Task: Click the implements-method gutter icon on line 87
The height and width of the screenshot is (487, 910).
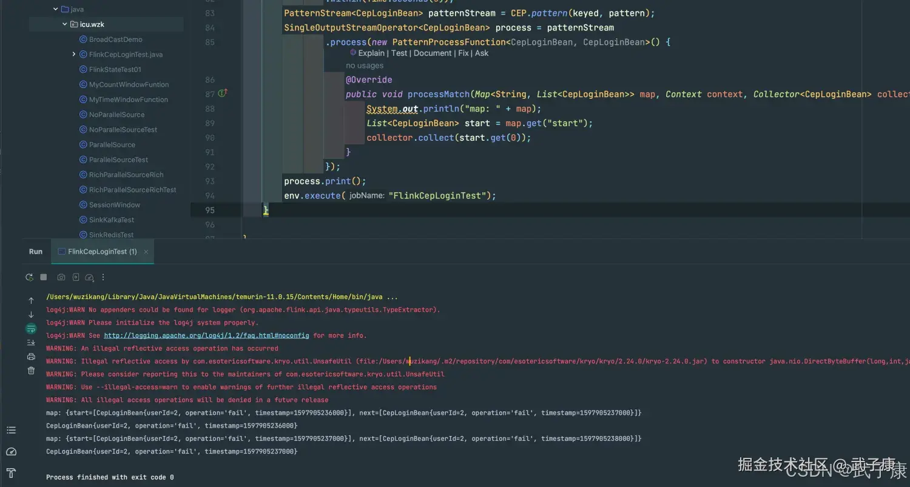Action: tap(223, 93)
